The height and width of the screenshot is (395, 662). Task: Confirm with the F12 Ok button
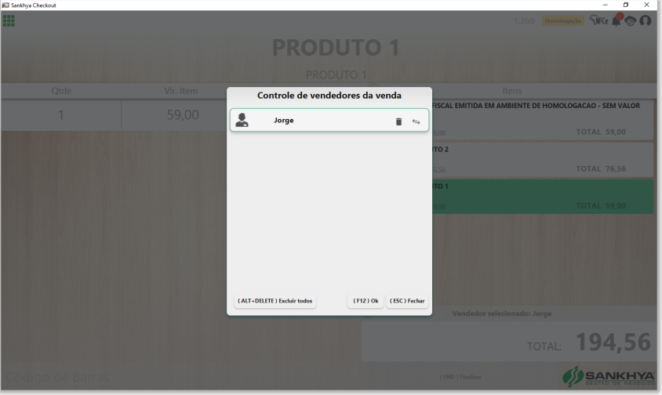pyautogui.click(x=366, y=301)
